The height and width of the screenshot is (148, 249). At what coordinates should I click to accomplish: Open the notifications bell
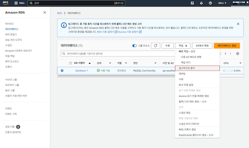(201, 3)
